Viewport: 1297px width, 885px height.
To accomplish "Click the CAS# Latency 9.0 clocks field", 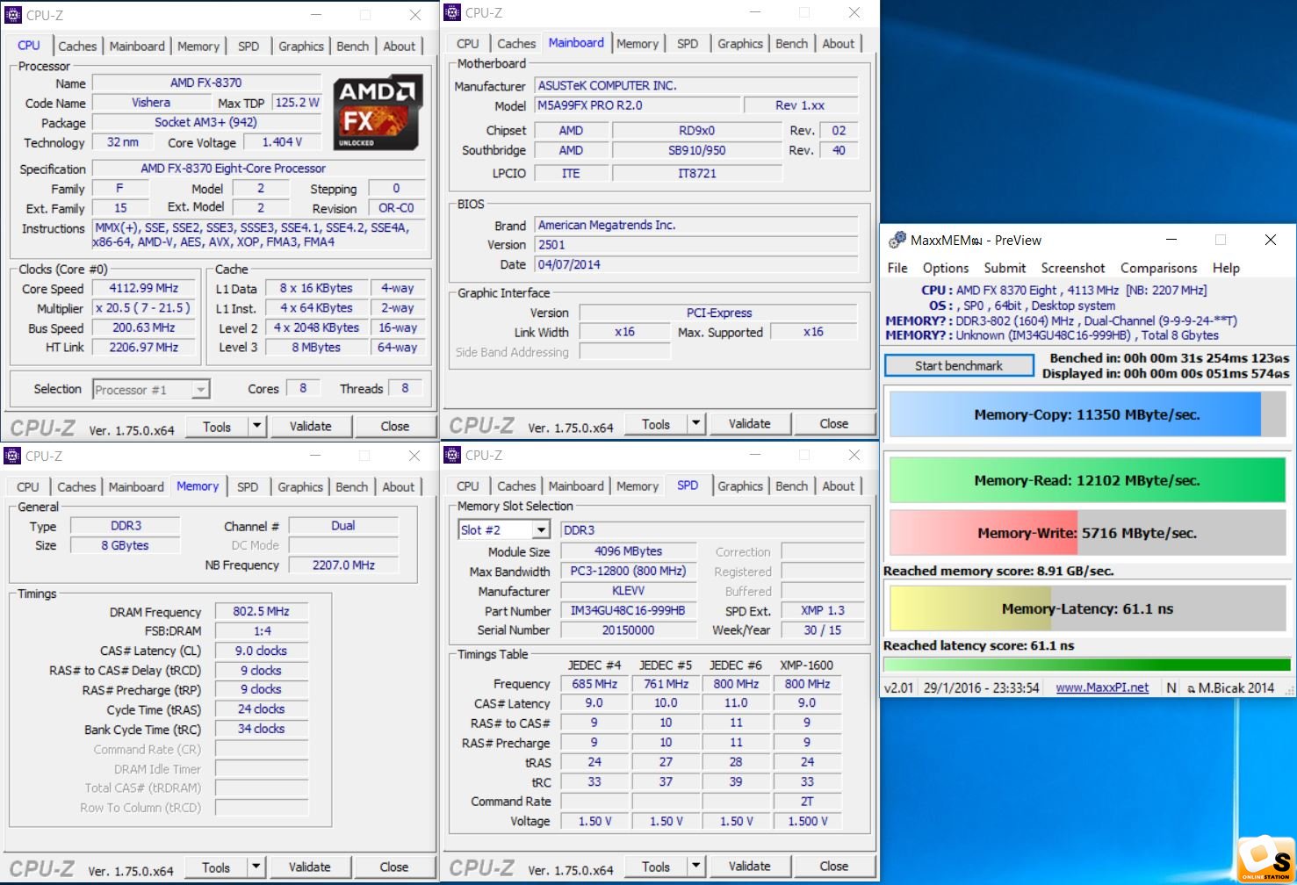I will [x=262, y=651].
